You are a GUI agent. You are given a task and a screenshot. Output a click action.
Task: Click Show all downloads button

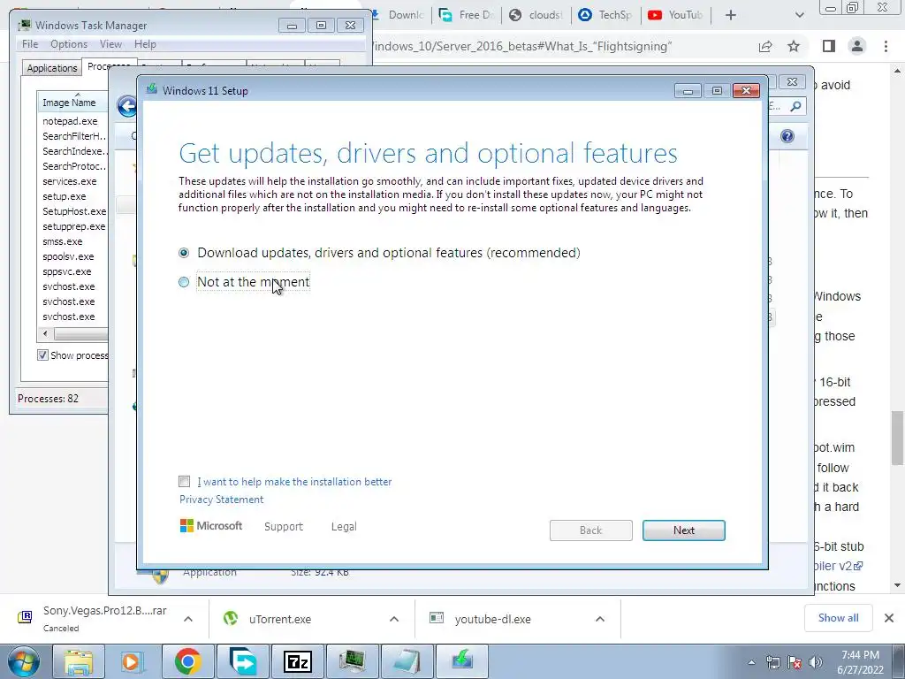coord(838,618)
